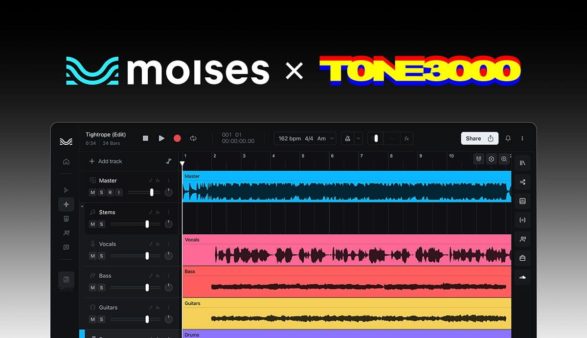Open the chat bubble icon in left sidebar
This screenshot has width=587, height=338.
coord(66,248)
